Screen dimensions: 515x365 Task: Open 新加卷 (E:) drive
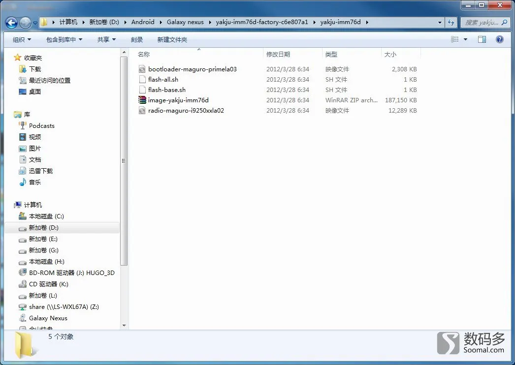43,239
